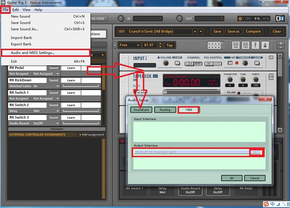This screenshot has height=208, width=290.
Task: Toggle the CPU power button
Action: 240,19
